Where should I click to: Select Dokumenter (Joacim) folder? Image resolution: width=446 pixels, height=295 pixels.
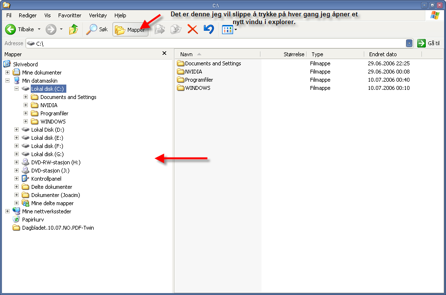(55, 195)
